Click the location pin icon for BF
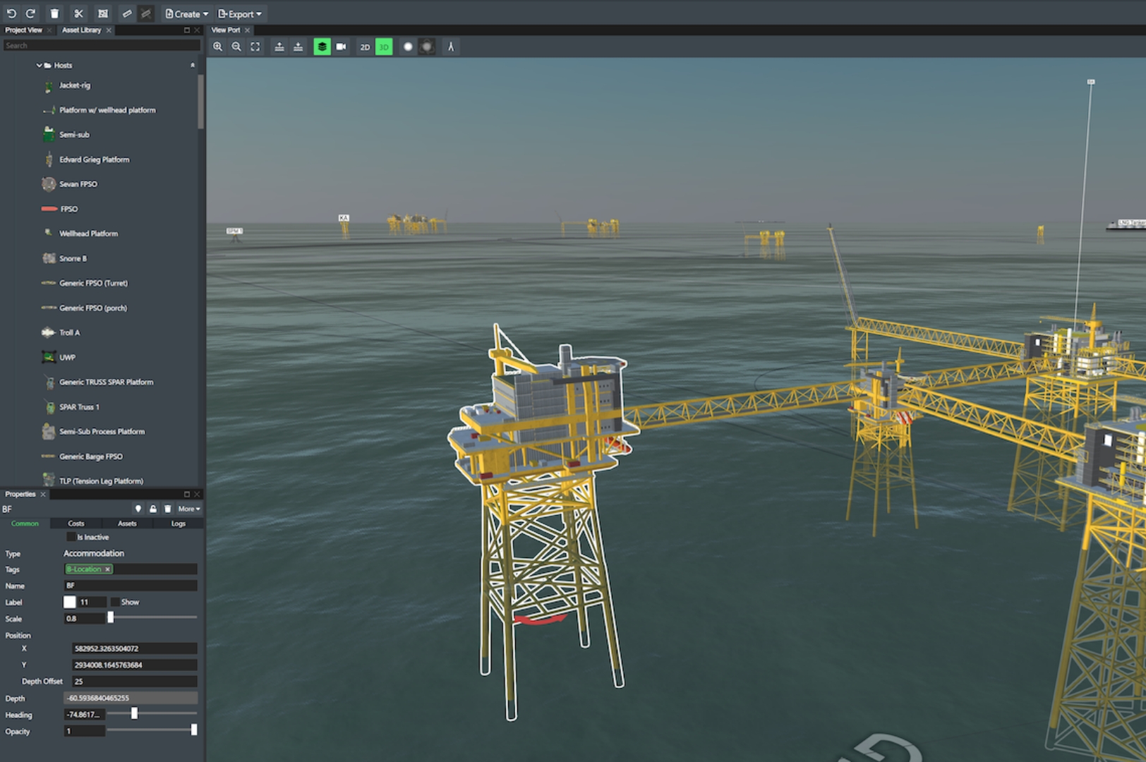Image resolution: width=1146 pixels, height=762 pixels. (138, 509)
